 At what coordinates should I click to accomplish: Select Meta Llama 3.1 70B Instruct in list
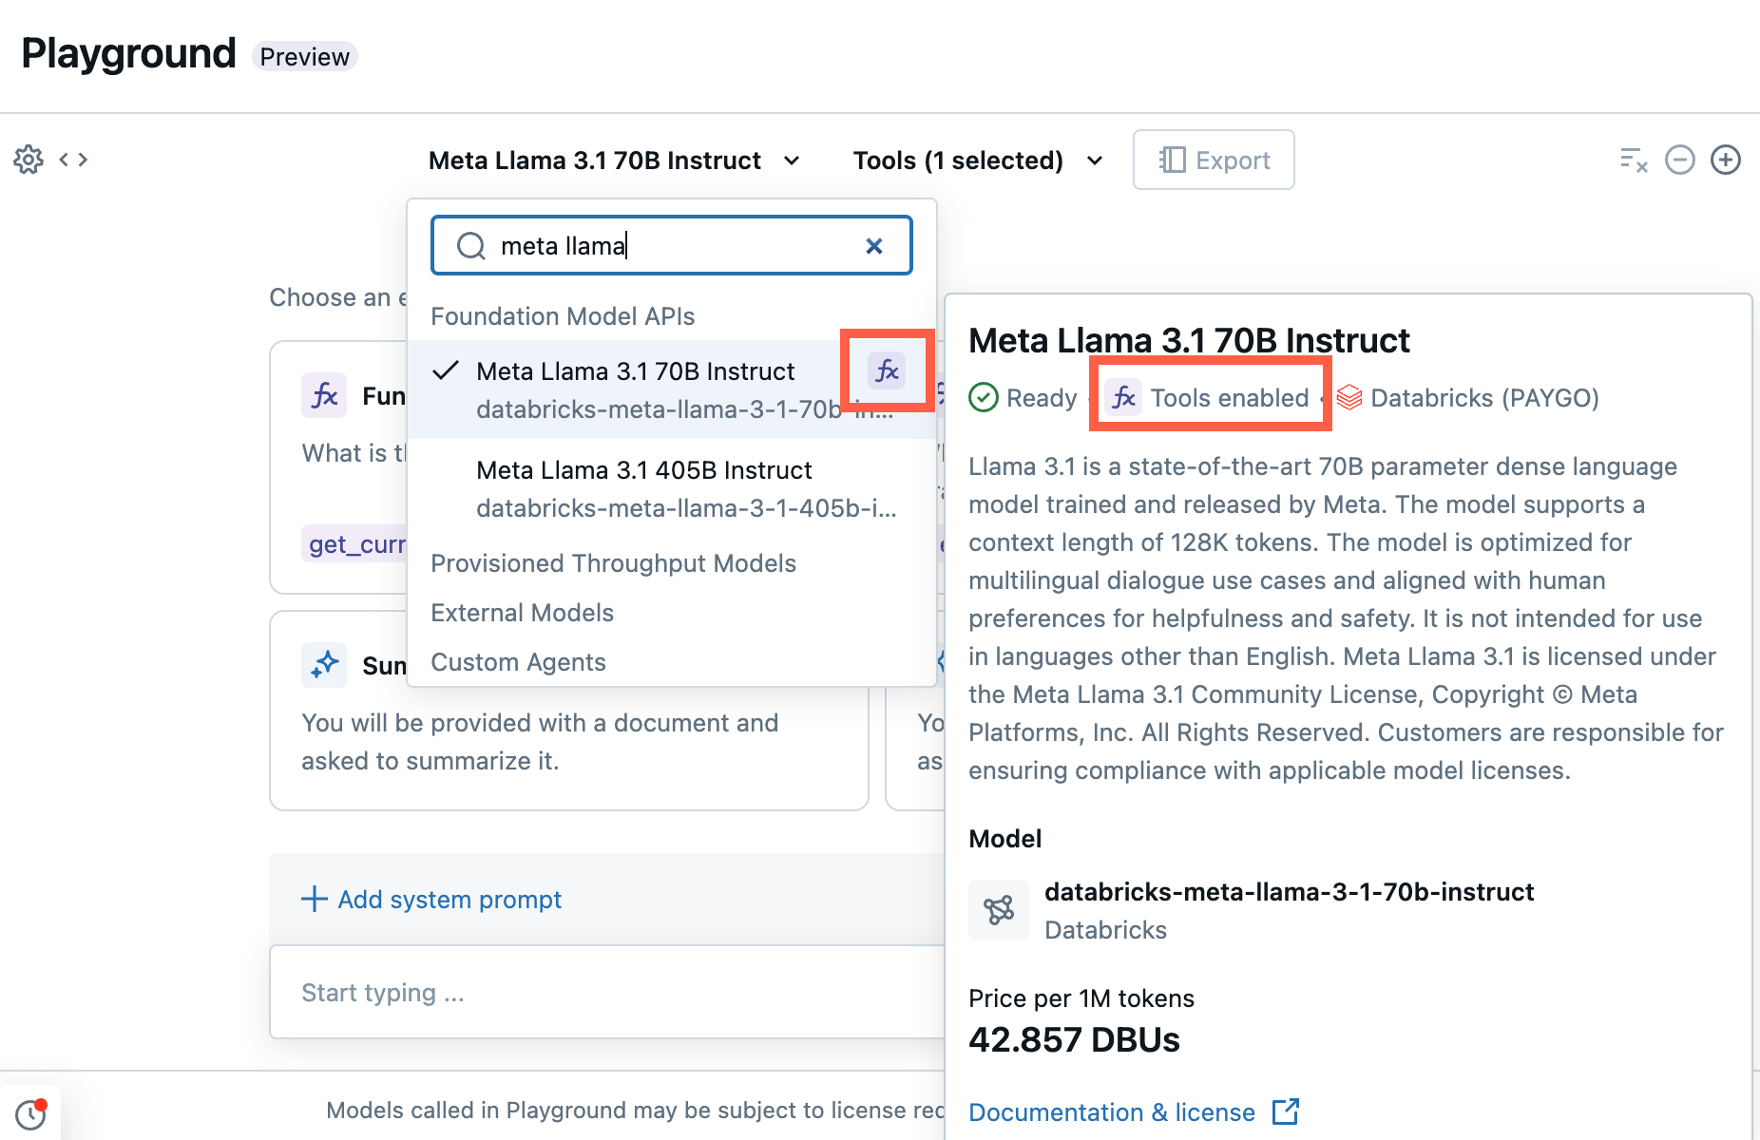(672, 389)
